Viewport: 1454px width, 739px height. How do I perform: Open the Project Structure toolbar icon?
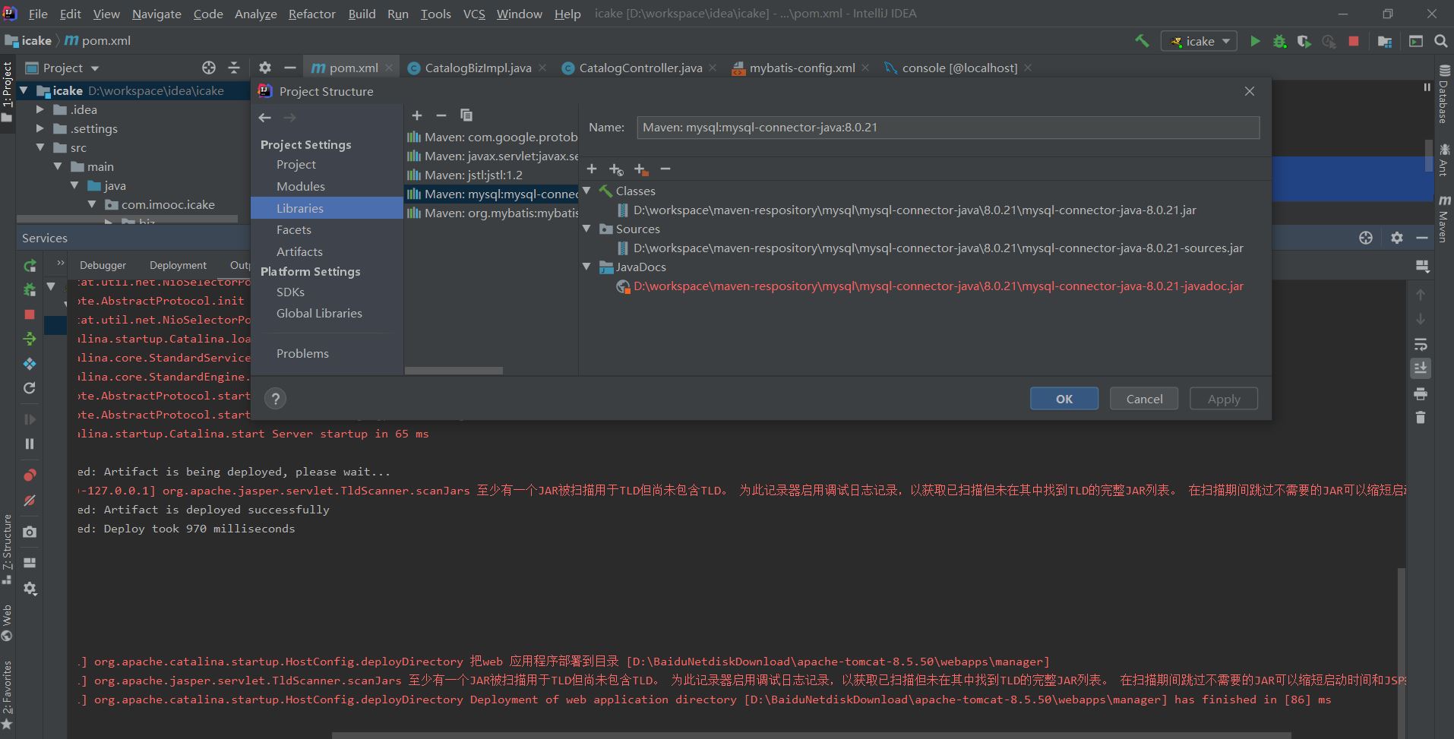coord(1385,41)
